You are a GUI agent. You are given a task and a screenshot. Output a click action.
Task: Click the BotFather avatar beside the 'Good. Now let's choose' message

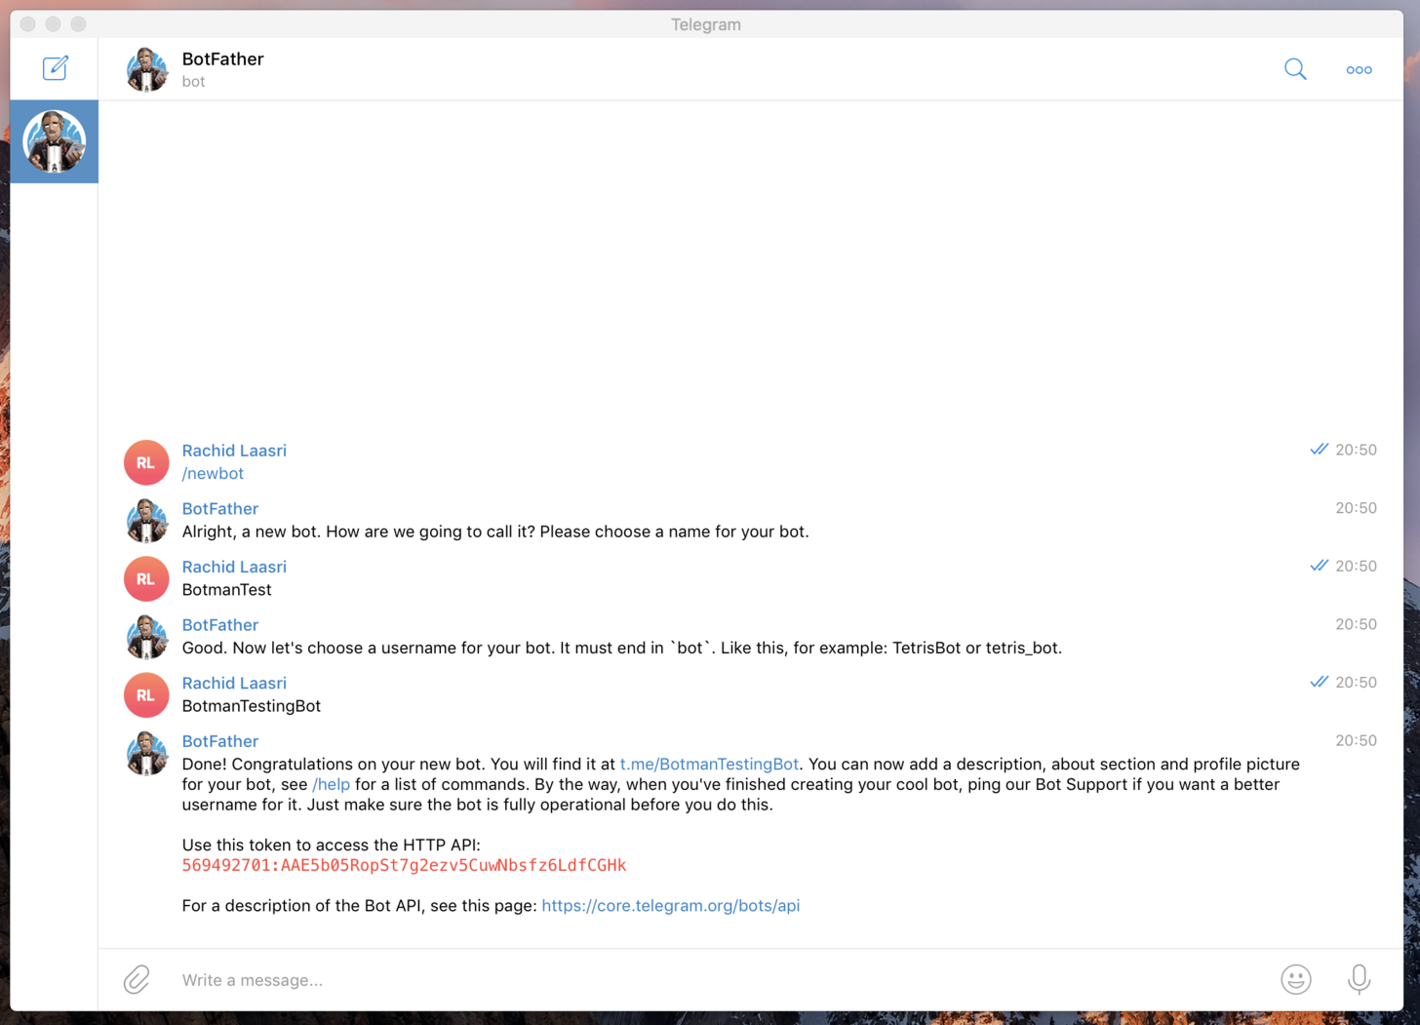[146, 637]
